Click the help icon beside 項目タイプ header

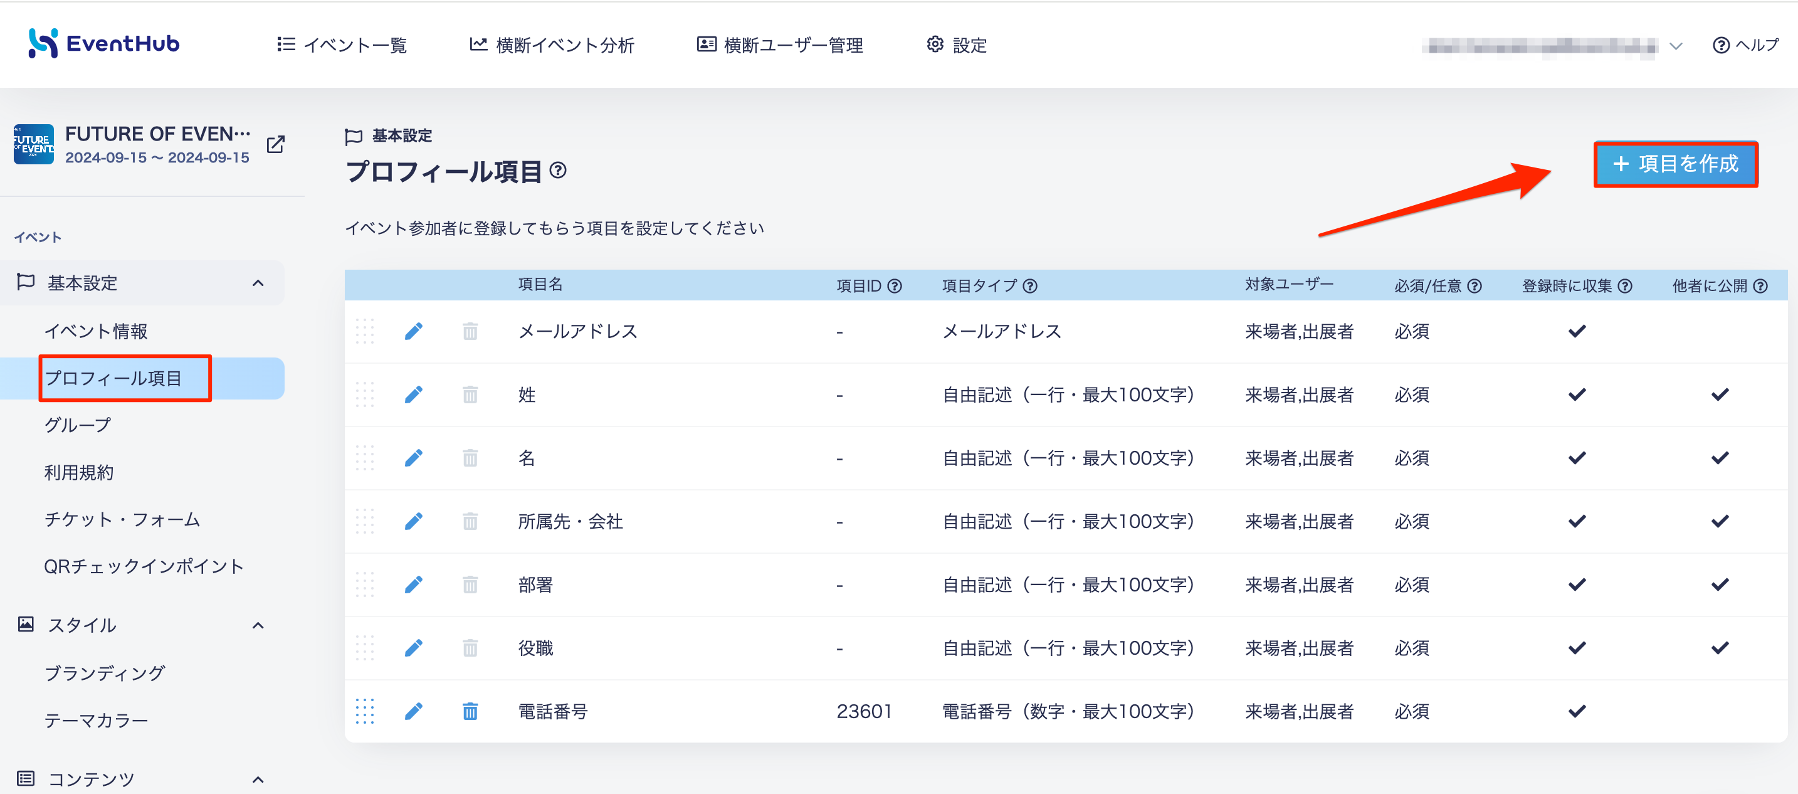coord(1030,287)
